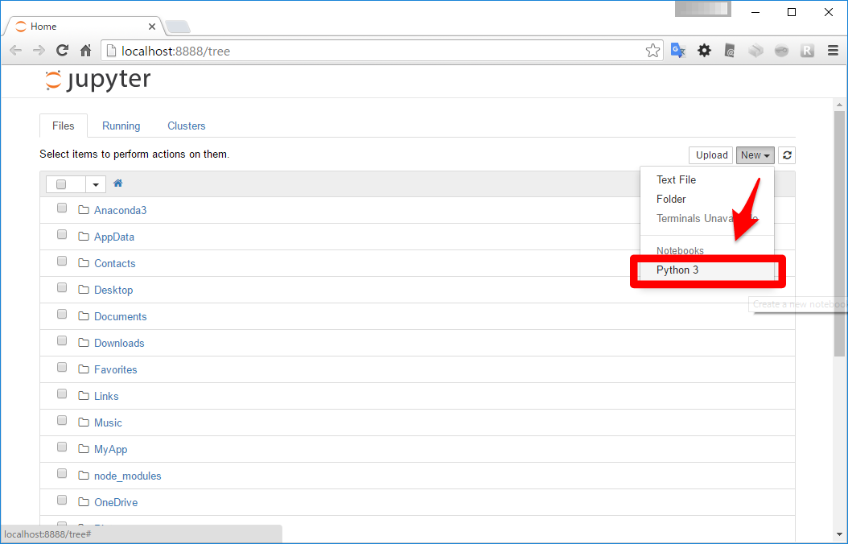
Task: Click the scrollbar down arrow
Action: 839,534
